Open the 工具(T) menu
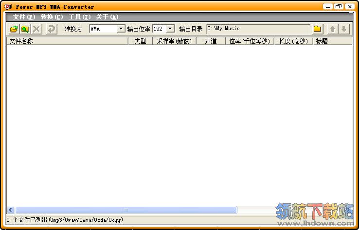The width and height of the screenshot is (359, 230). (x=79, y=17)
